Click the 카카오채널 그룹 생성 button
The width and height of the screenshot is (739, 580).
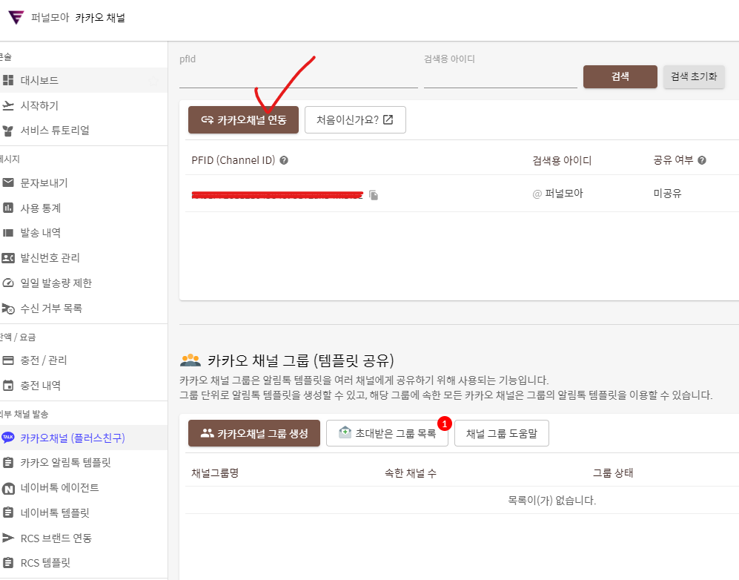[254, 433]
